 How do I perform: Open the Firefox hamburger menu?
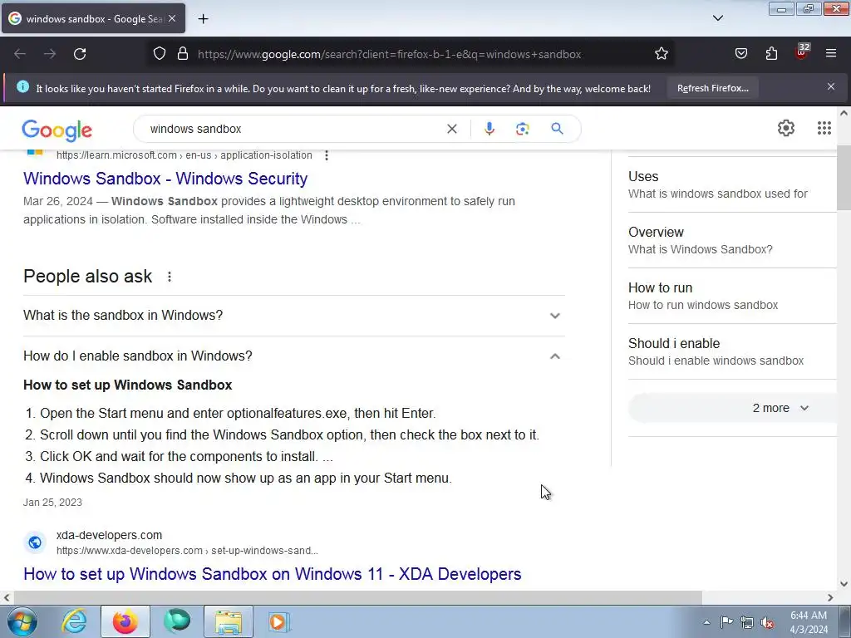pyautogui.click(x=831, y=53)
